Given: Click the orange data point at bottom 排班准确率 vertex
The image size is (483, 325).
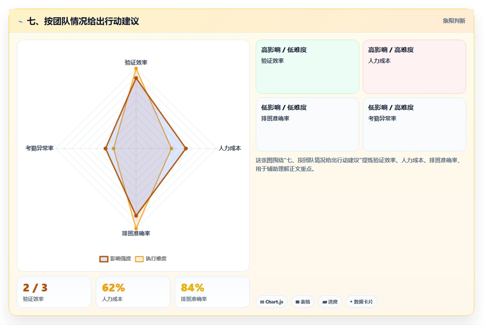Looking at the screenshot, I should point(136,229).
